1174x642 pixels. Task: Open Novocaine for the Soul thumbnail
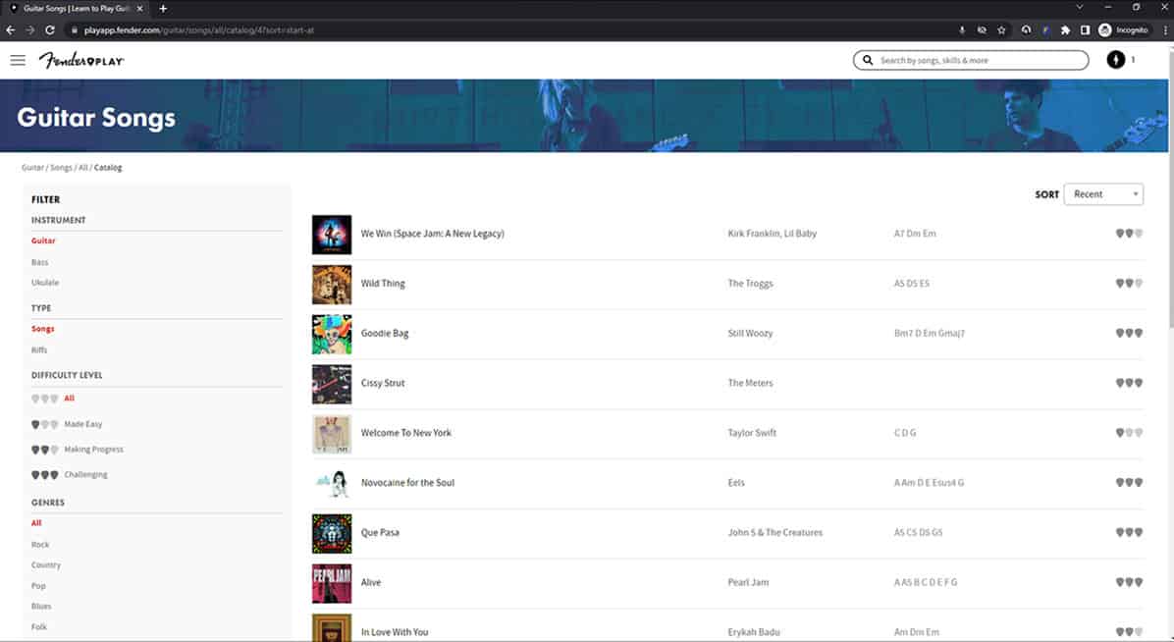332,484
